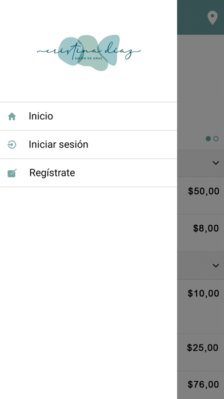
Task: Tap the home icon beside Inicio
Action: tap(12, 116)
